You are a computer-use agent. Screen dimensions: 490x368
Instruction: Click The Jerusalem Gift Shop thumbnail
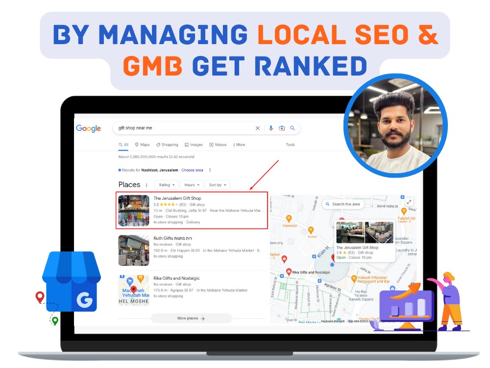[x=134, y=210]
